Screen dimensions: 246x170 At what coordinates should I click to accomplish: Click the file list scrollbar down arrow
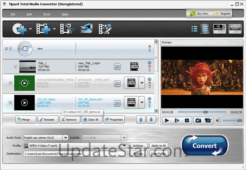[156, 111]
